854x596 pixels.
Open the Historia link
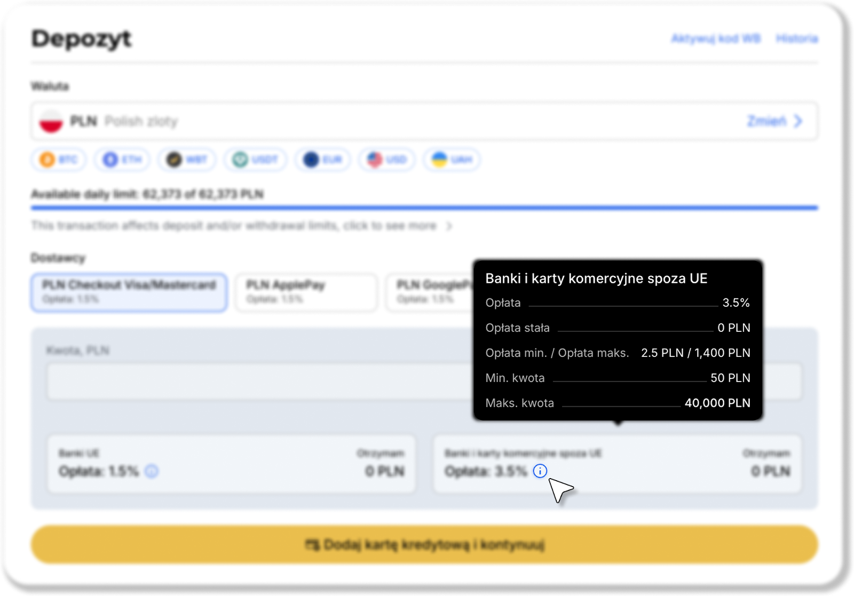click(x=796, y=38)
